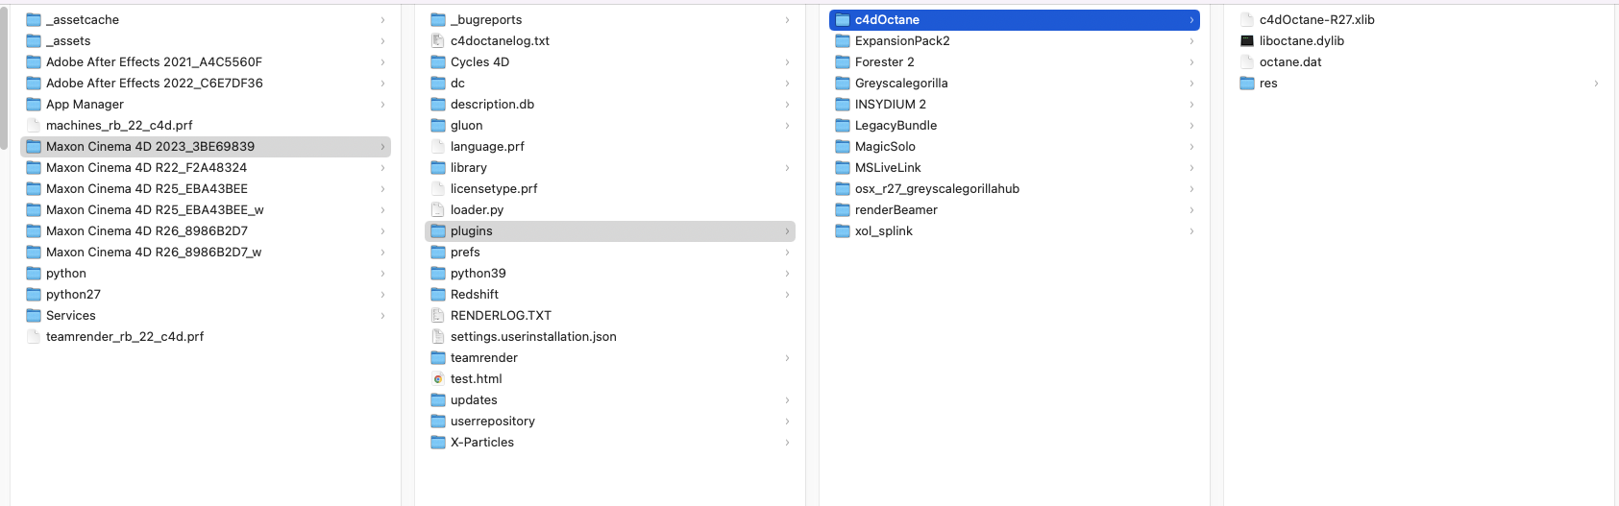
Task: Select the 'dc' folder name
Action: tap(457, 83)
